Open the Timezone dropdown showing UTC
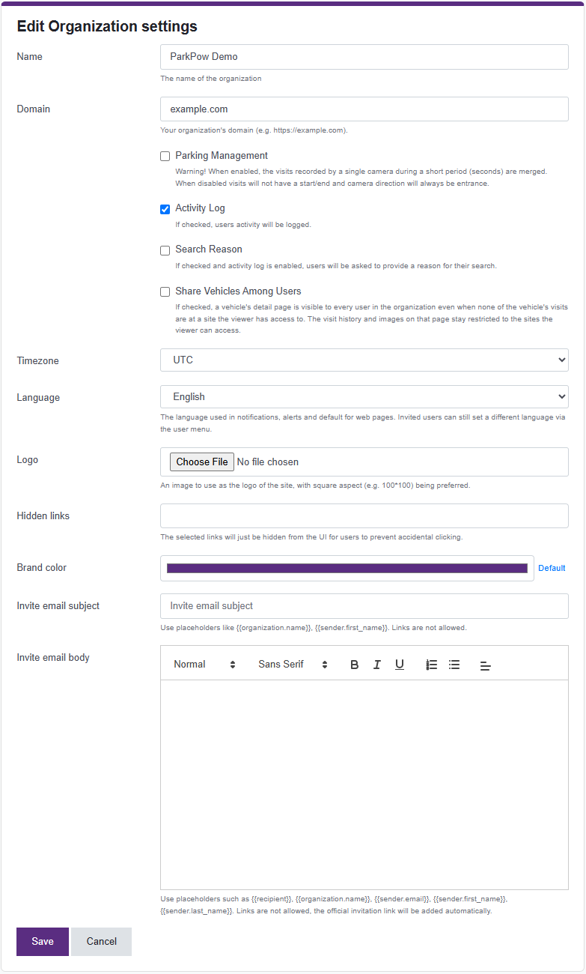 click(364, 360)
